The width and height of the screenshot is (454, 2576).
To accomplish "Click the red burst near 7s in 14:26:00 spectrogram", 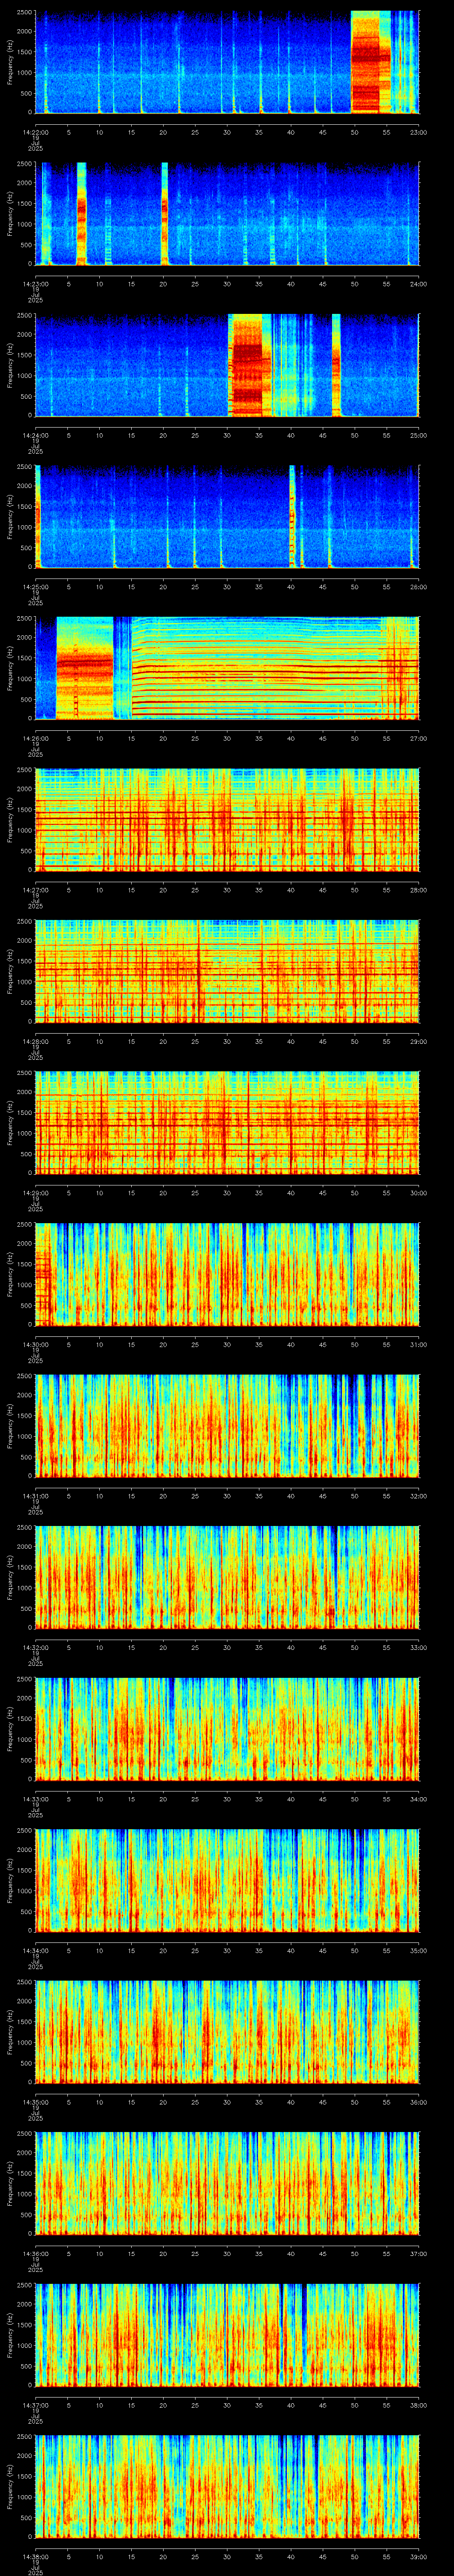I will point(84,668).
